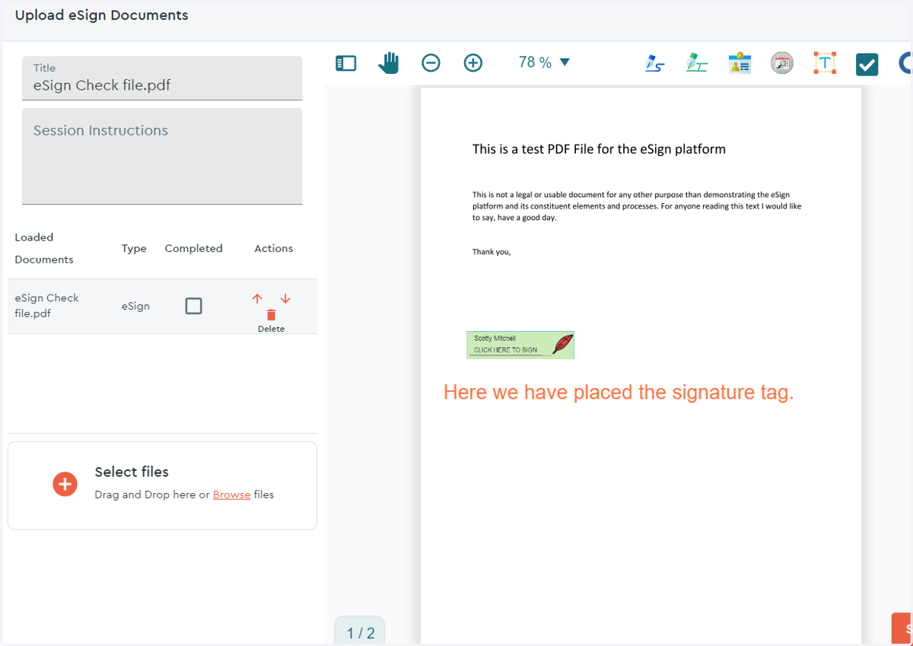Click the Completed column header
Screen dimensions: 913x646
click(x=193, y=248)
